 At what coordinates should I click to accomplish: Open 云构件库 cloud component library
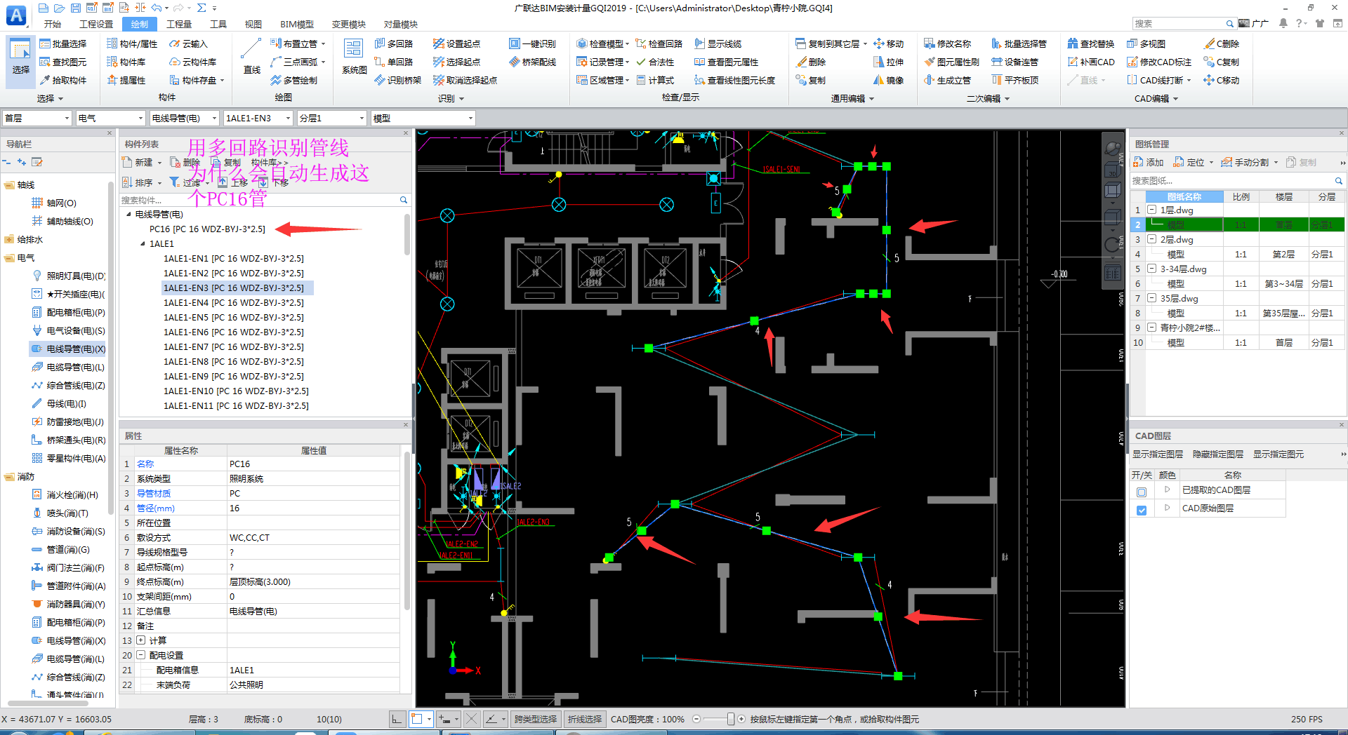[193, 62]
